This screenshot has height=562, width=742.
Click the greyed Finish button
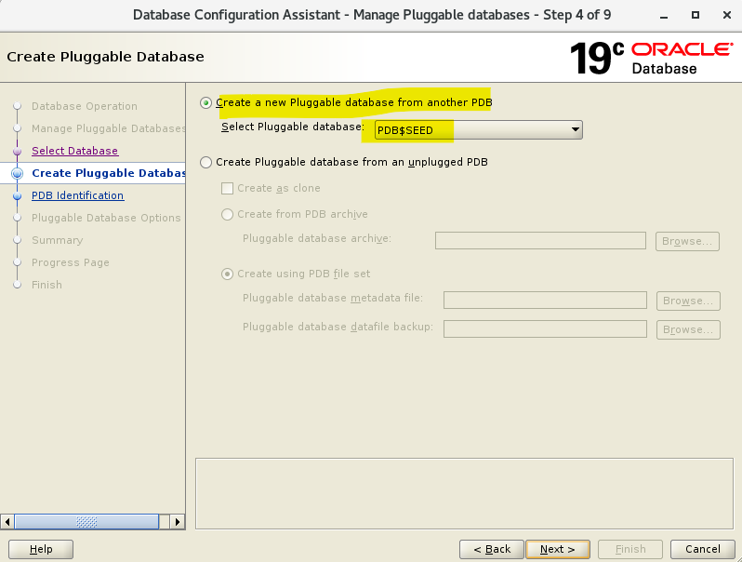(630, 549)
